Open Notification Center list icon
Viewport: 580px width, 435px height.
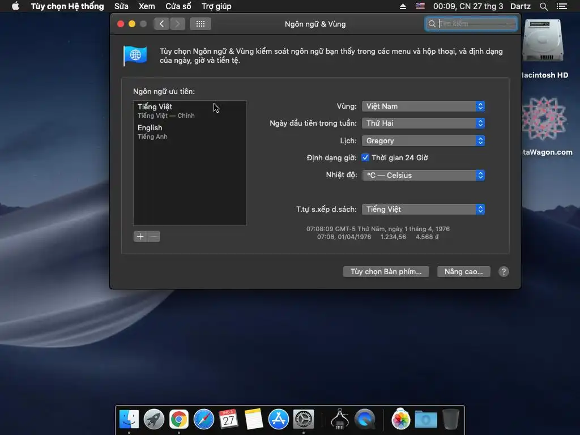[562, 6]
